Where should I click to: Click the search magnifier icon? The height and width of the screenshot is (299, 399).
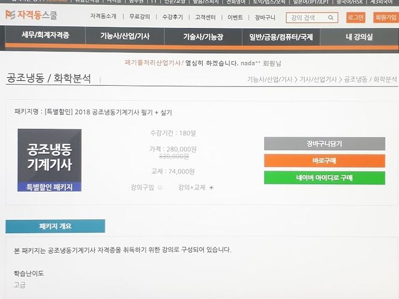[x=330, y=18]
